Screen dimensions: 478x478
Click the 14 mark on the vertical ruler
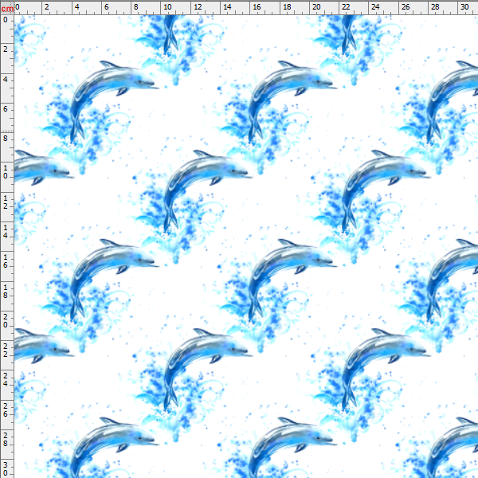coord(6,232)
